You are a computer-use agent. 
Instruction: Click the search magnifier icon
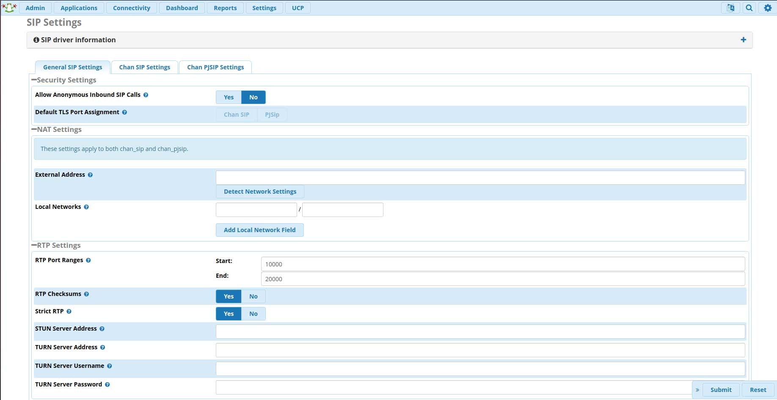(x=749, y=8)
